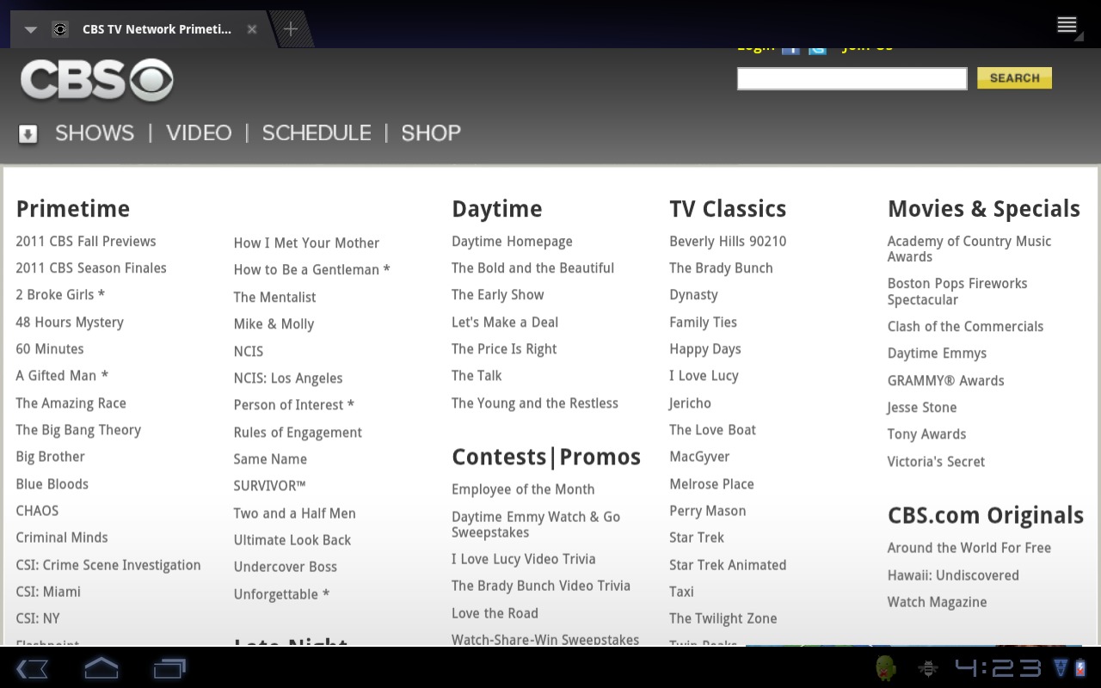Open the Star Trek Animated link

coord(728,565)
